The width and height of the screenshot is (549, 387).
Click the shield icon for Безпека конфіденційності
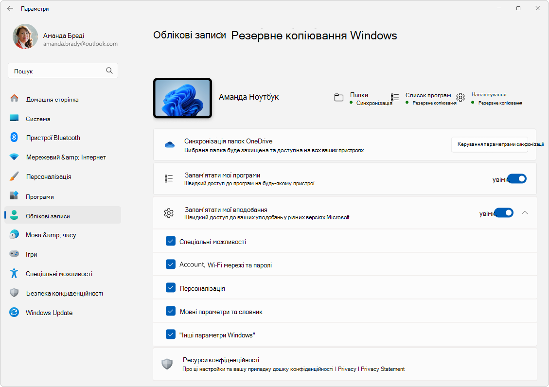pyautogui.click(x=14, y=293)
